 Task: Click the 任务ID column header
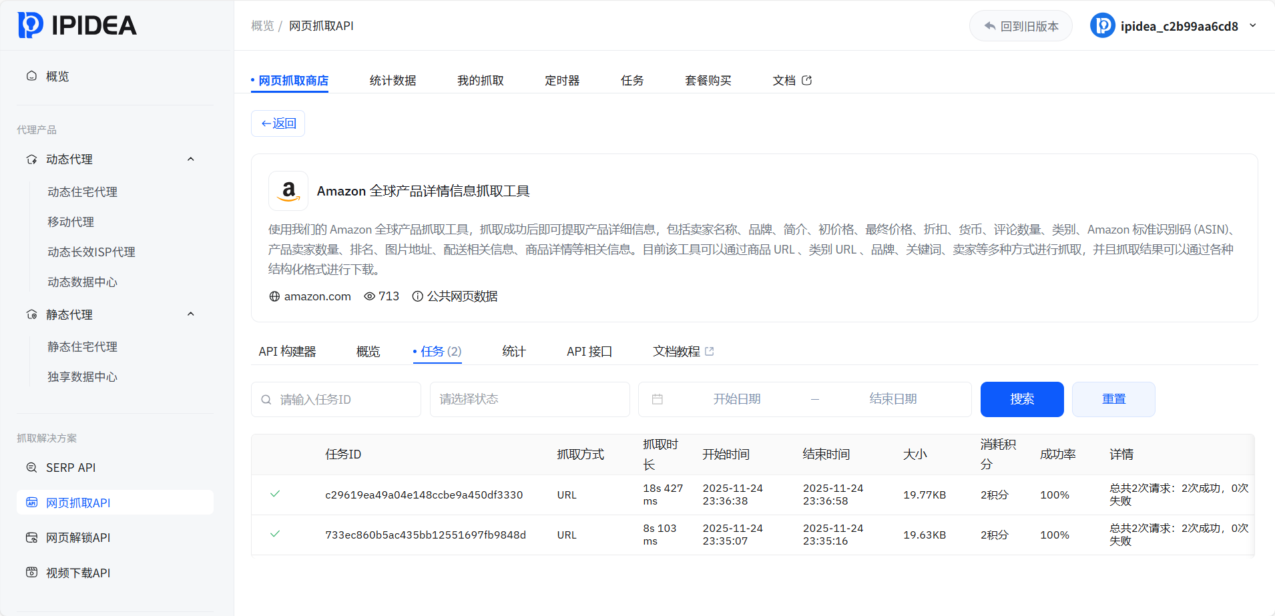click(x=343, y=454)
